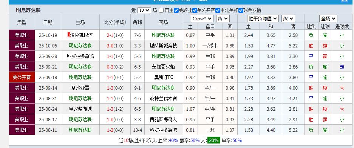Click the 让球 column header
Viewport: 354px width, 148px height.
pos(325,26)
